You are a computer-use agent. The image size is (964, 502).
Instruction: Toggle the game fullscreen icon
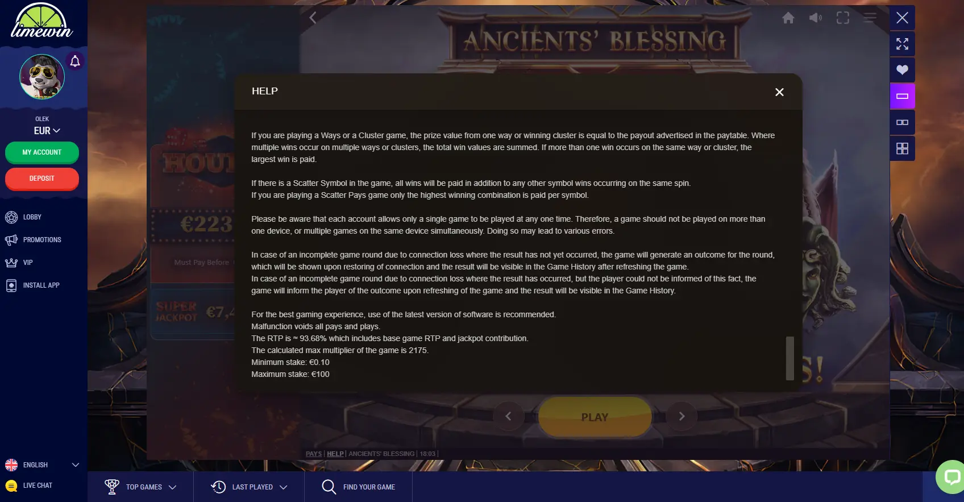pos(843,18)
